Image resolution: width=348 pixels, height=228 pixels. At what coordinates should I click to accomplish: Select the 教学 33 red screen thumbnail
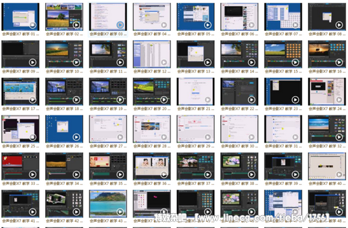click(20, 166)
